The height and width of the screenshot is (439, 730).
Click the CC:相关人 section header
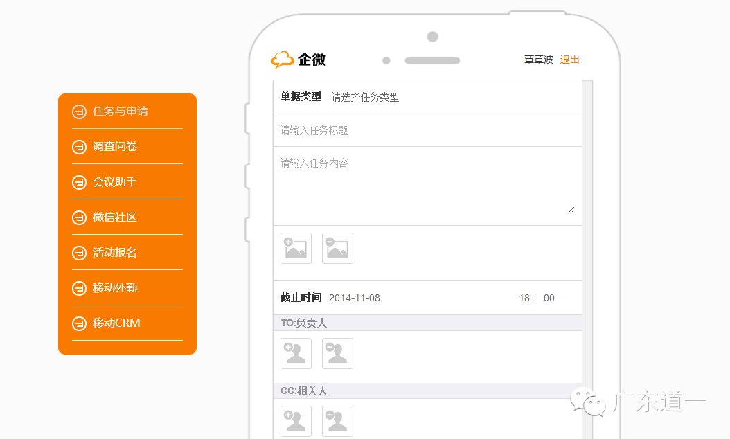(427, 391)
